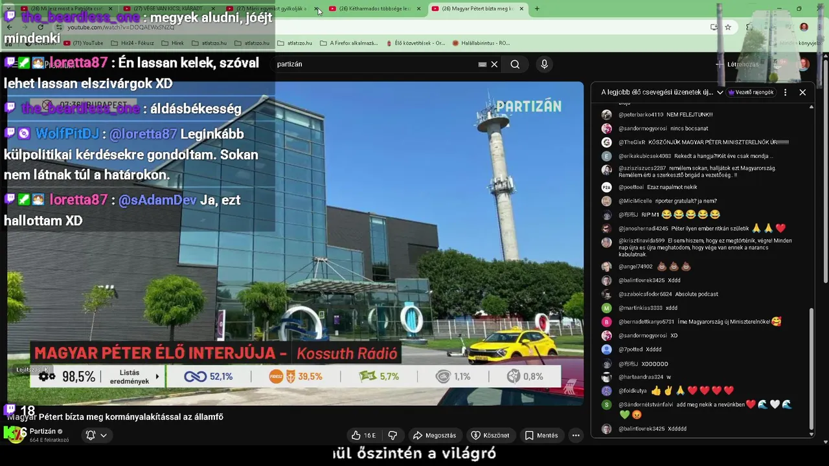Click the Listás eredmények arrow in overlay
This screenshot has height=466, width=829.
point(157,377)
